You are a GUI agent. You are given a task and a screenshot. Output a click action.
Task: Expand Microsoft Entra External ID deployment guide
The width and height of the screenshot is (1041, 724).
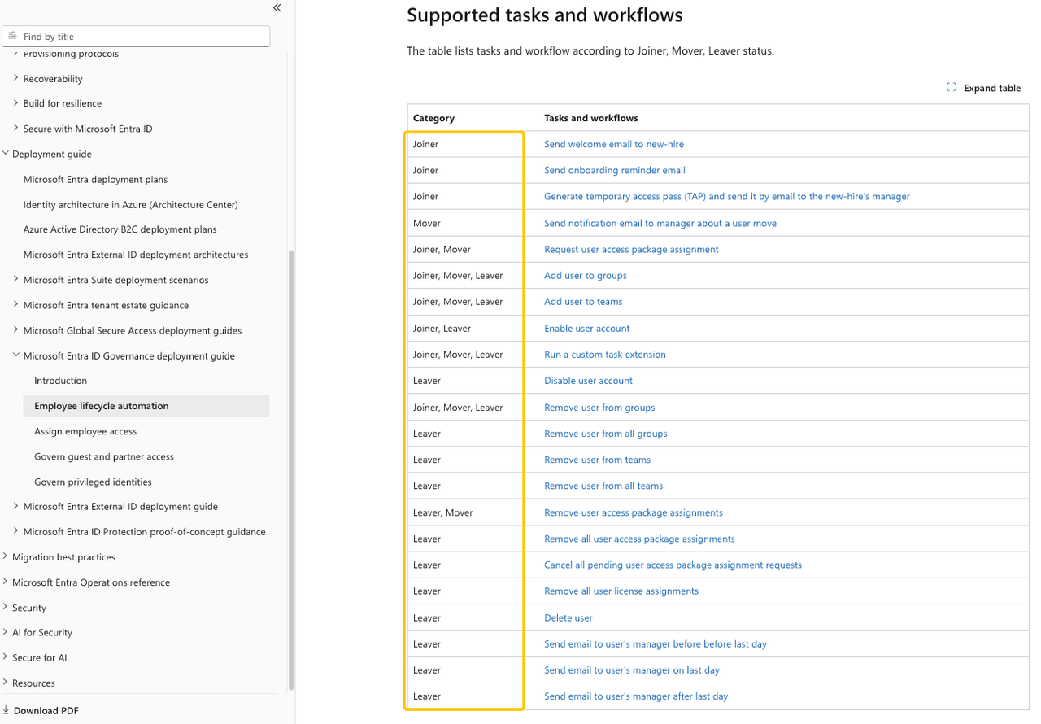16,506
